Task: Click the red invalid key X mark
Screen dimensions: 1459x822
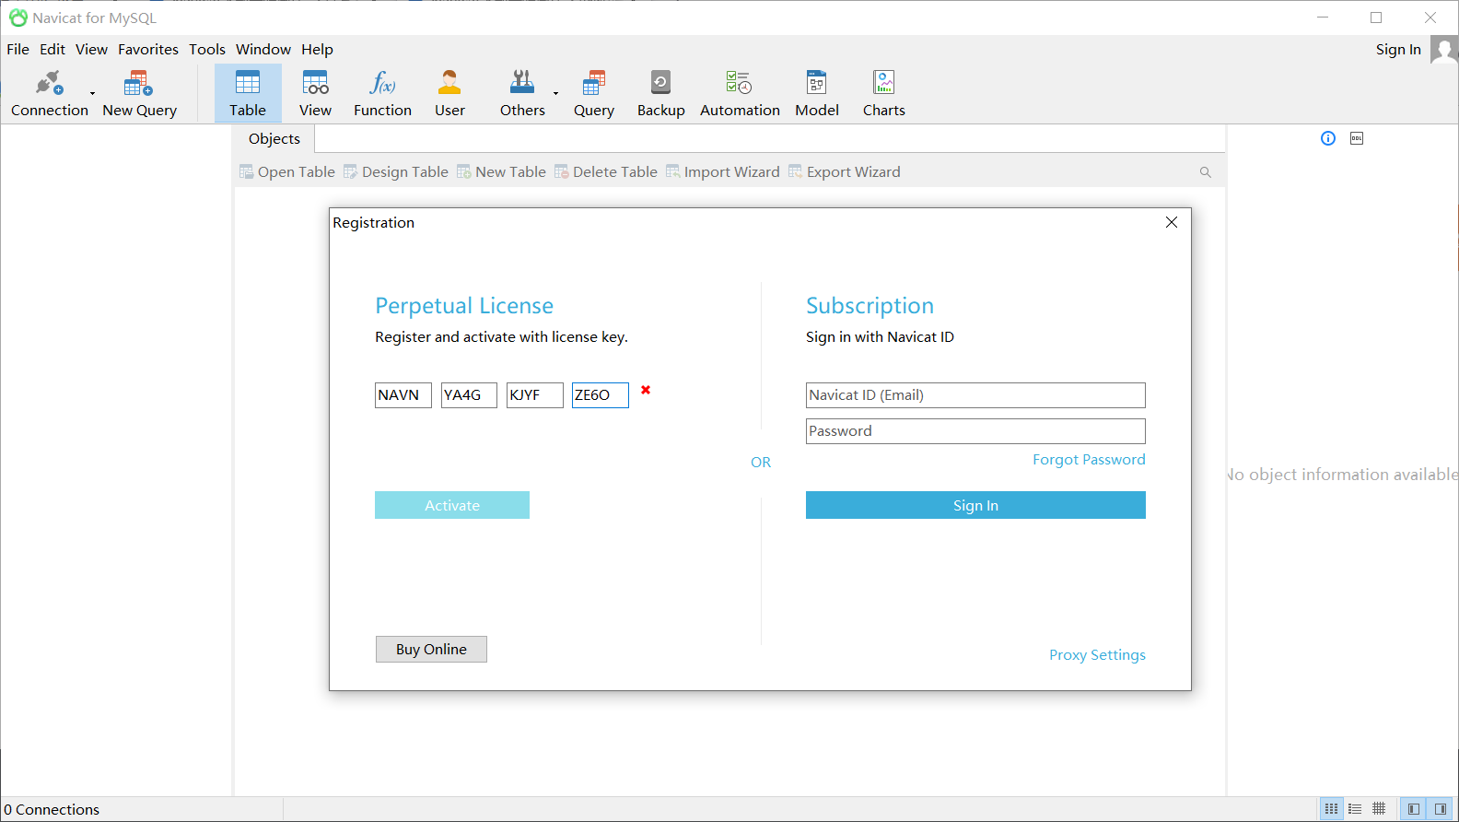Action: tap(646, 390)
